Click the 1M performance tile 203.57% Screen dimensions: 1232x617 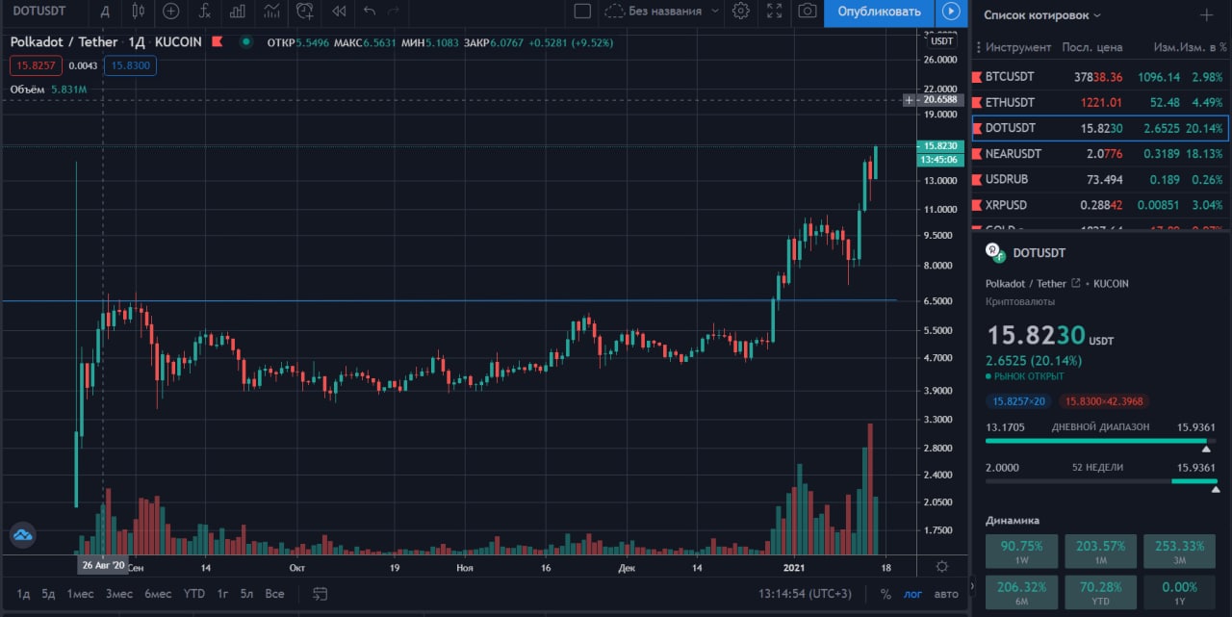tap(1101, 552)
